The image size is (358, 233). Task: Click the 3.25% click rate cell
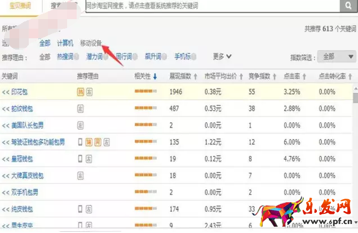pos(292,92)
